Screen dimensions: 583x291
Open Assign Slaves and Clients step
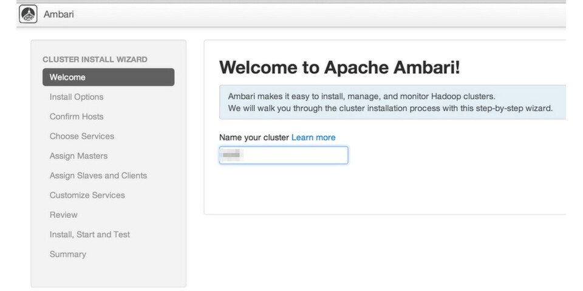tap(98, 176)
